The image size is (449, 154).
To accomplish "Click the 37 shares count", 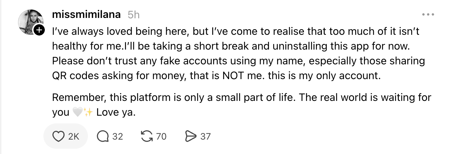I will click(205, 136).
